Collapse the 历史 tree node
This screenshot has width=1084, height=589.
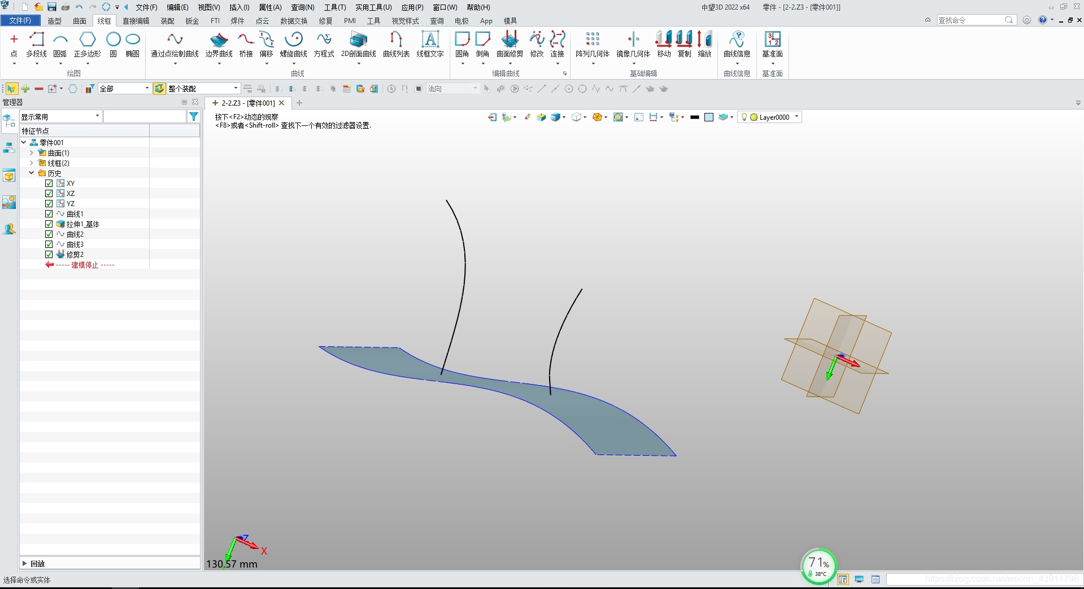(32, 173)
